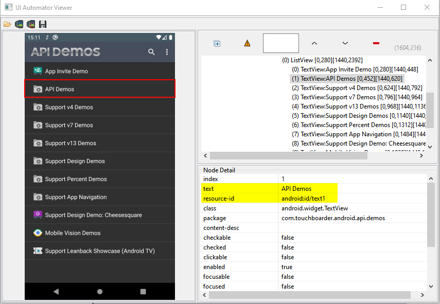Click the compressed hierarchy screenshot icon
440x304 pixels.
(31, 24)
